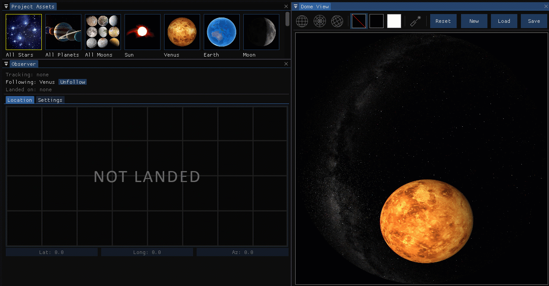Choose the Earth asset thumbnail
This screenshot has height=286, width=549.
[222, 32]
